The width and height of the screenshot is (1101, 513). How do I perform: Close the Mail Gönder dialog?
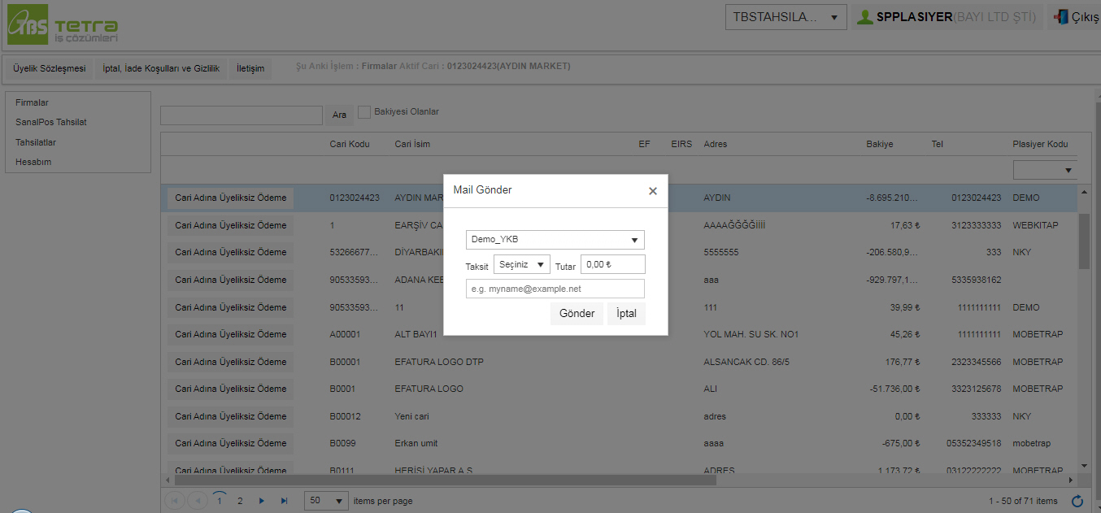(652, 191)
